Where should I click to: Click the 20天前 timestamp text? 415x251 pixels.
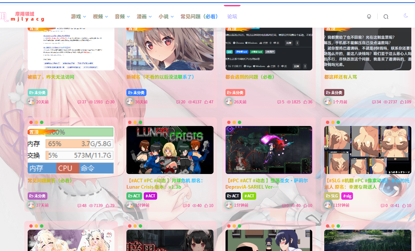pyautogui.click(x=42, y=102)
